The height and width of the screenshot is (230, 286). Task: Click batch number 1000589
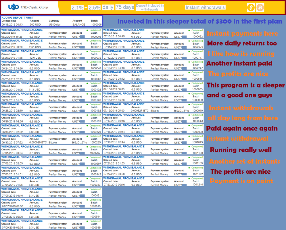tap(95, 227)
